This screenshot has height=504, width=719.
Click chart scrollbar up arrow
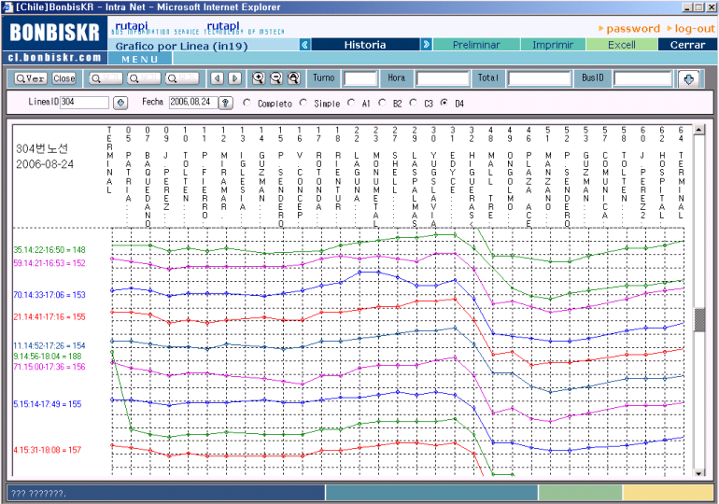coord(698,130)
